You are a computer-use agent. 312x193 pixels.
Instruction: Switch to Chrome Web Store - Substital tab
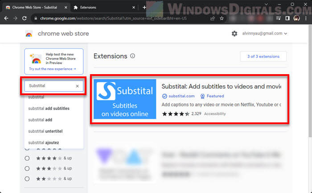click(36, 8)
